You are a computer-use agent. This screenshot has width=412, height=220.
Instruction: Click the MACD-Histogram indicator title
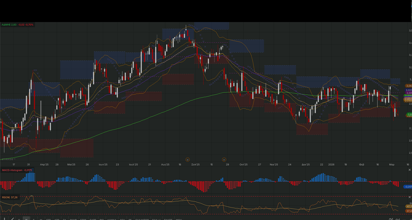point(12,170)
